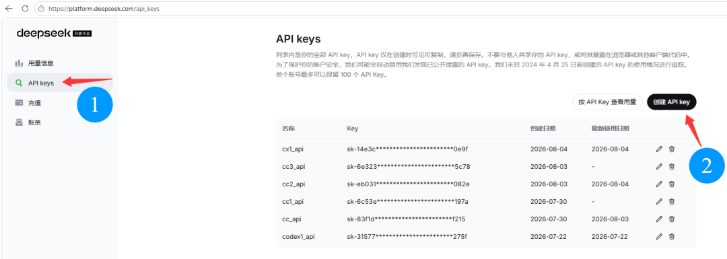The image size is (727, 259).
Task: Click the 最新使用日期 column header
Action: point(610,128)
